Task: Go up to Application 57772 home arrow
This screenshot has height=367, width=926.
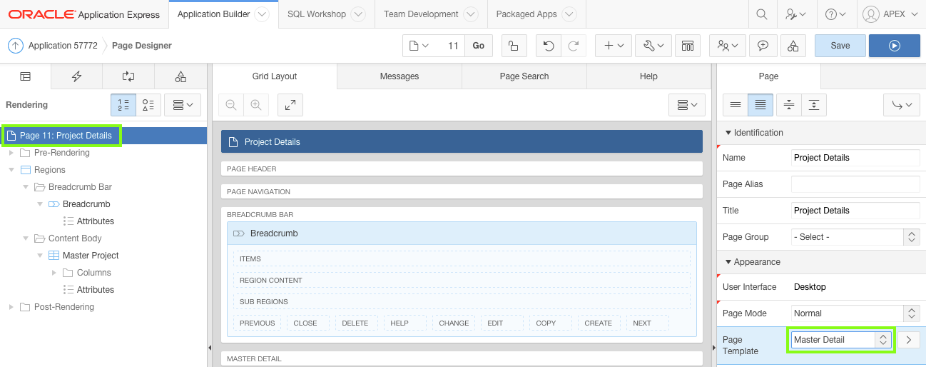Action: tap(16, 46)
